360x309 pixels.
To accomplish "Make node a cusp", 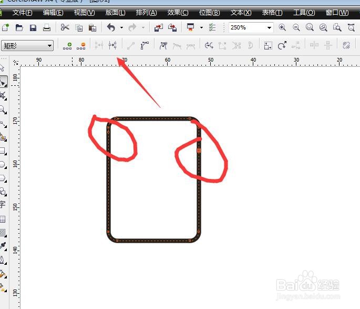I will (x=163, y=45).
